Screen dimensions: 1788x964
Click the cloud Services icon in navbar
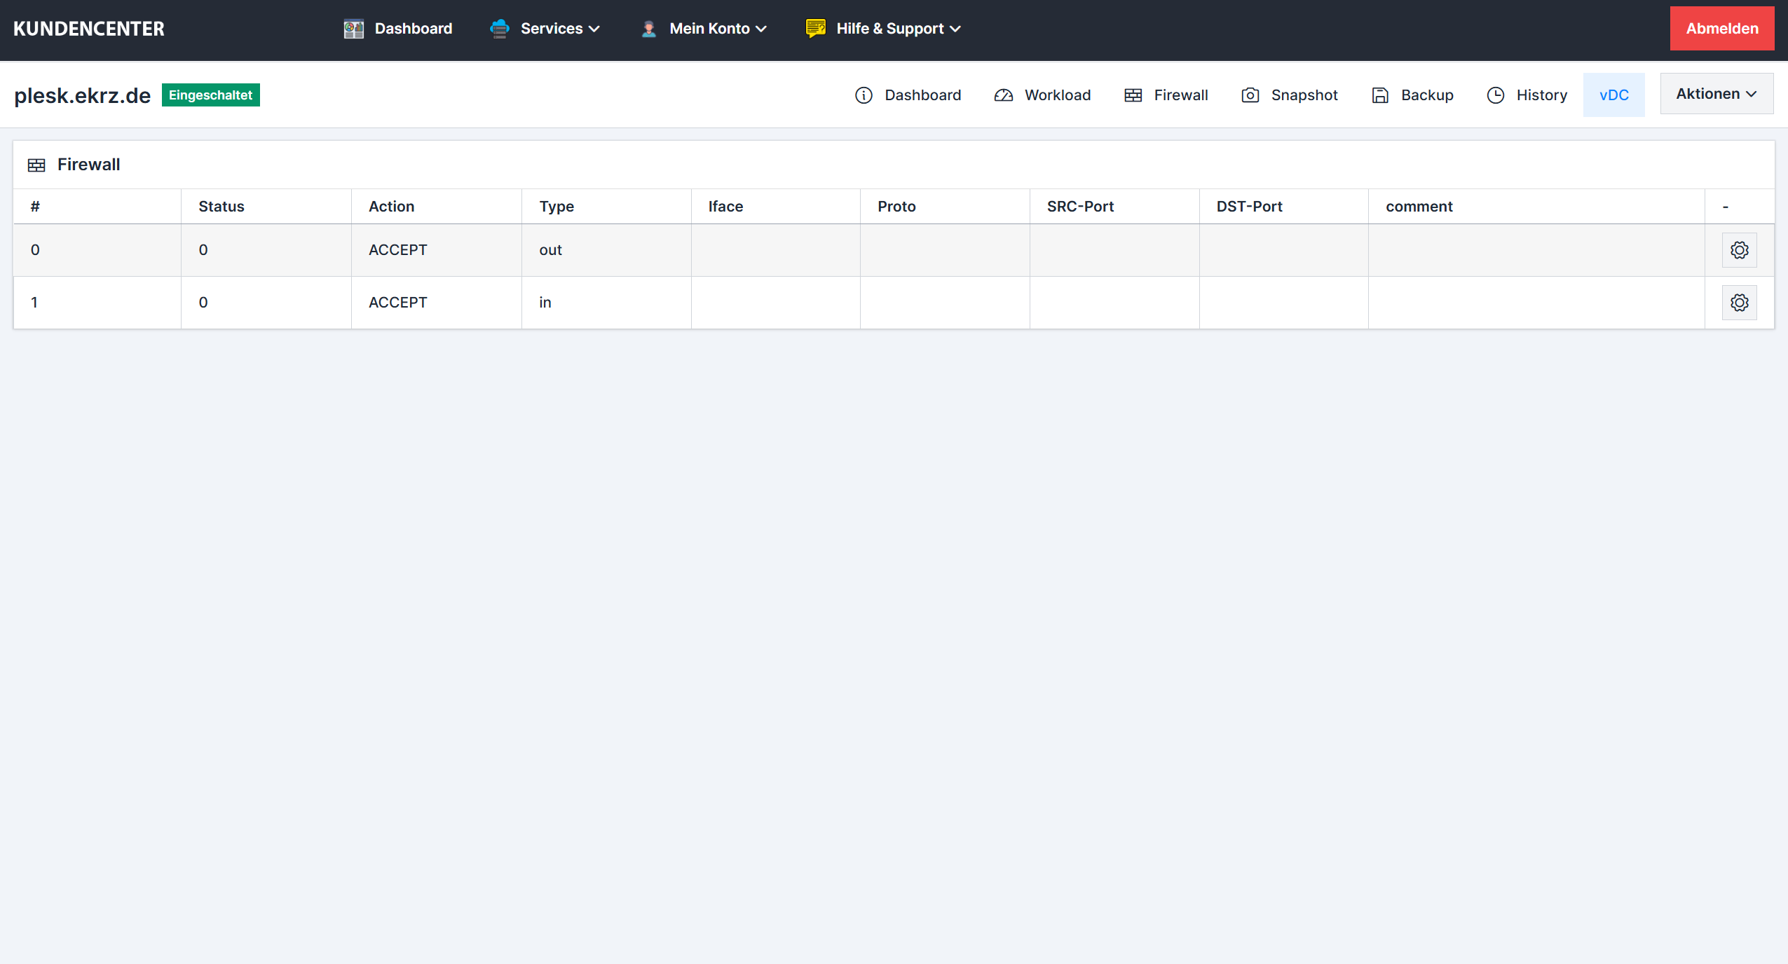499,29
